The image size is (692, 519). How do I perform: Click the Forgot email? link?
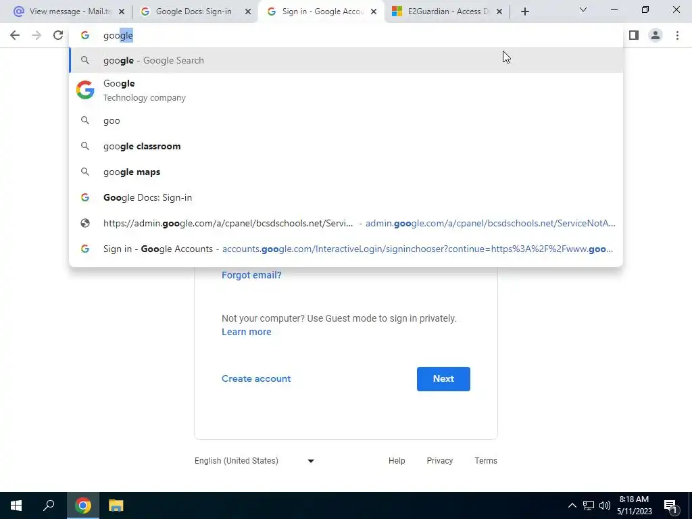(251, 275)
